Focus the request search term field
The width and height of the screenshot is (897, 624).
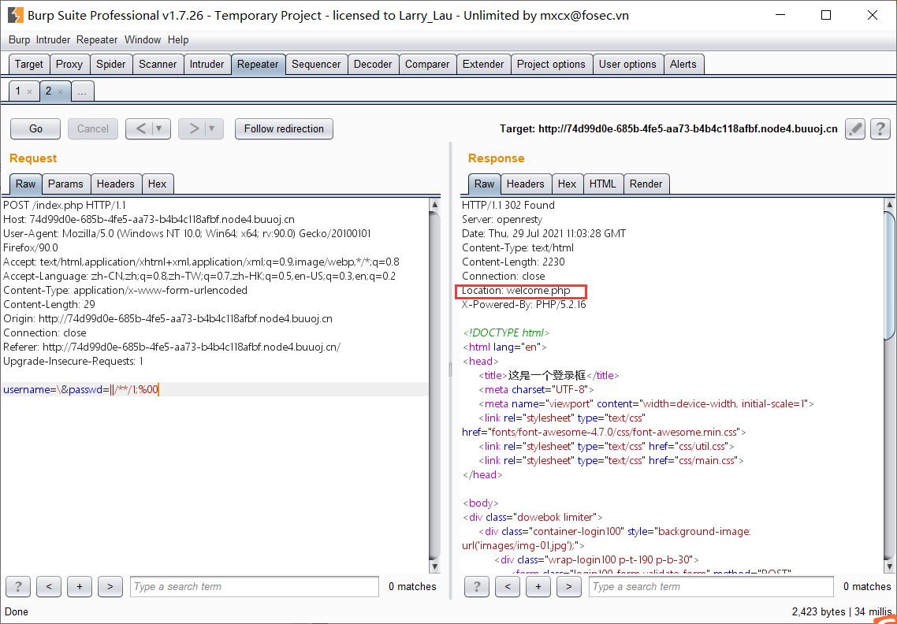255,586
